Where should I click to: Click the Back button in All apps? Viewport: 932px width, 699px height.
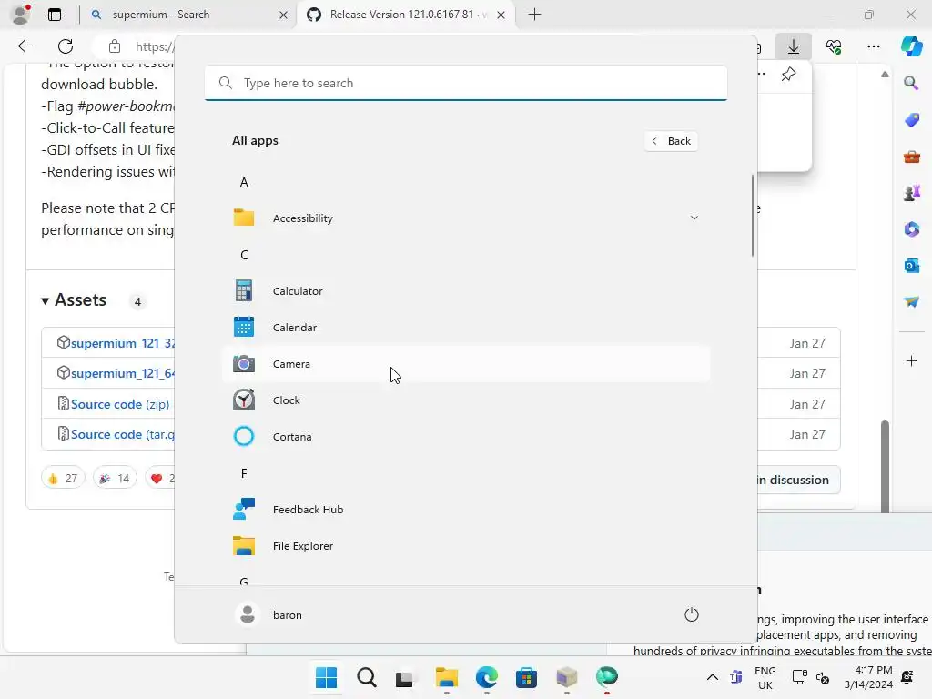[671, 141]
